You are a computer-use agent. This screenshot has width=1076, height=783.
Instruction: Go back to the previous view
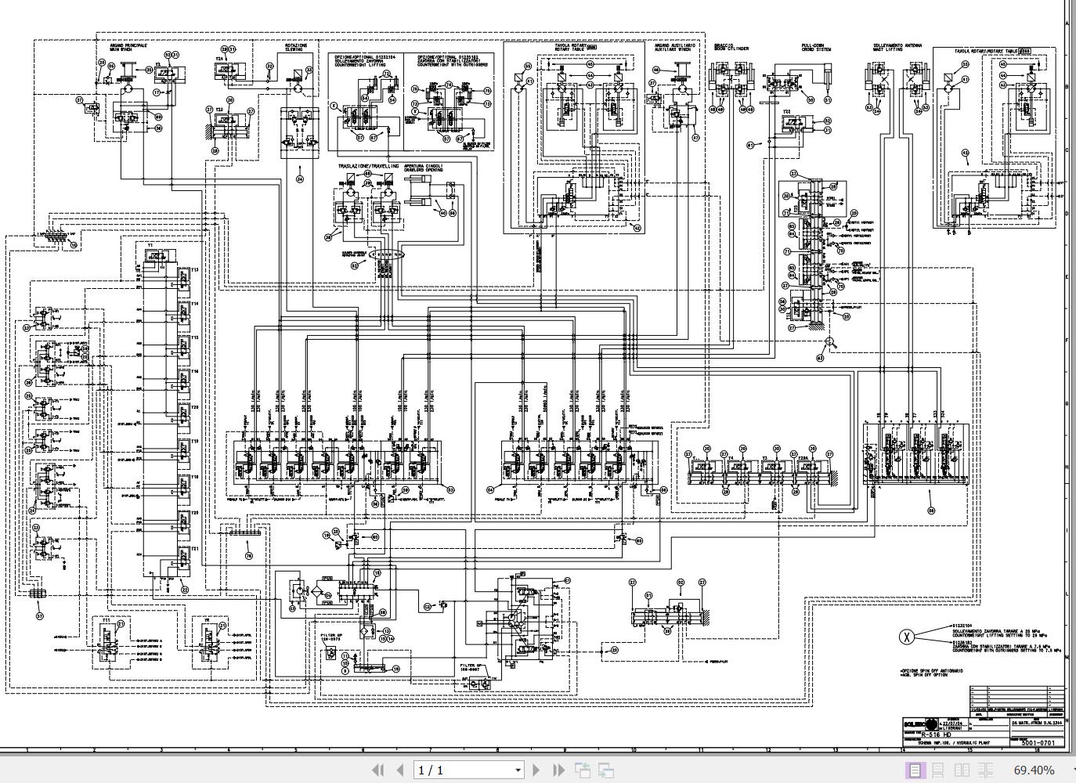pos(583,770)
